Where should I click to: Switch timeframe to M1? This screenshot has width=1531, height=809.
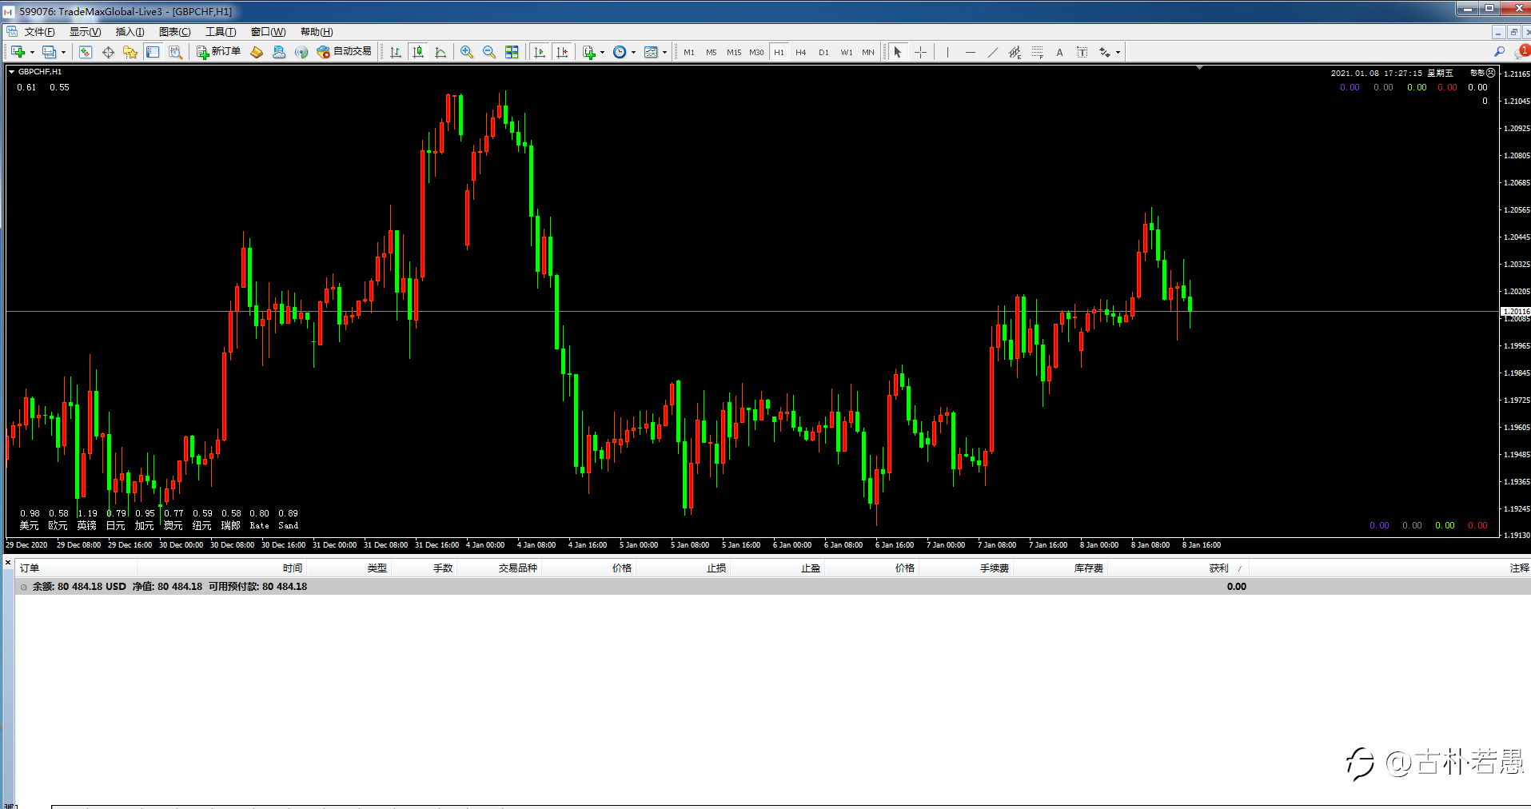(x=689, y=52)
